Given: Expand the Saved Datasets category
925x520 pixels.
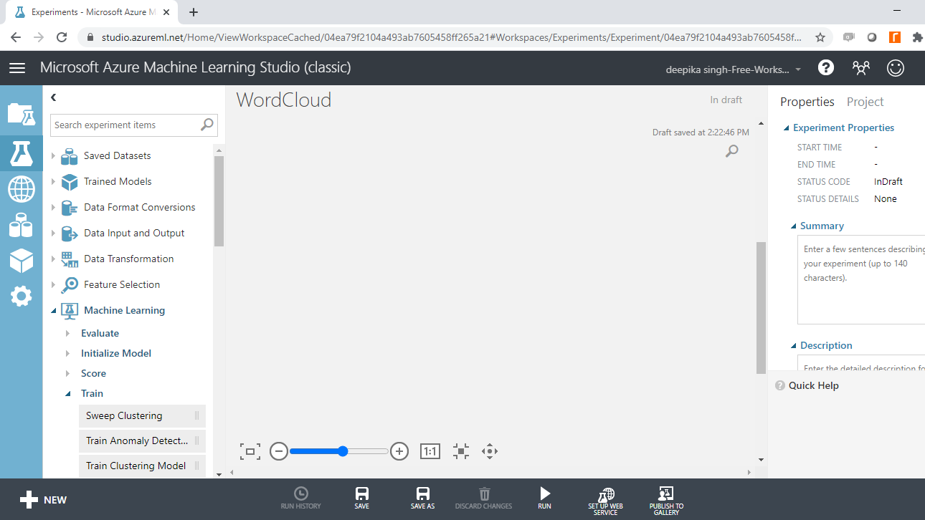Looking at the screenshot, I should 53,155.
